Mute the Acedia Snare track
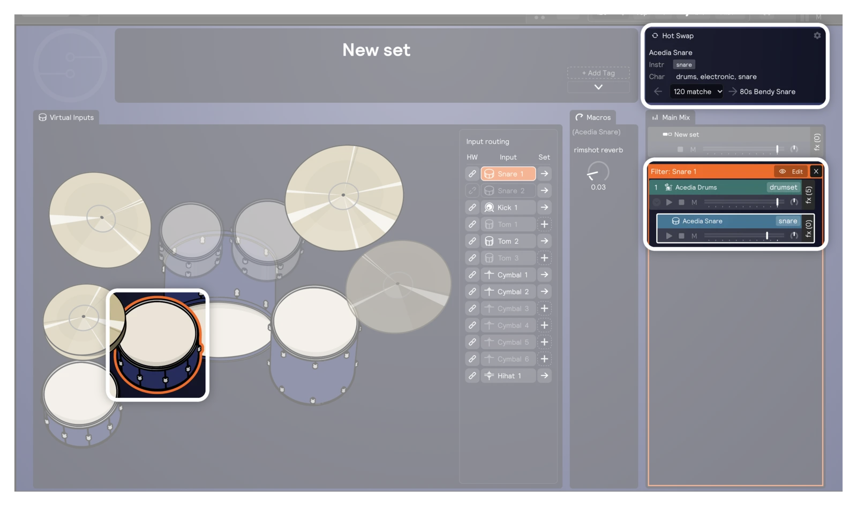This screenshot has height=506, width=857. pos(694,236)
